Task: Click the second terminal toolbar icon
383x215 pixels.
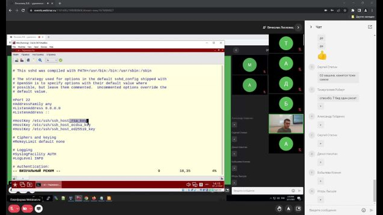Action: (x=22, y=60)
